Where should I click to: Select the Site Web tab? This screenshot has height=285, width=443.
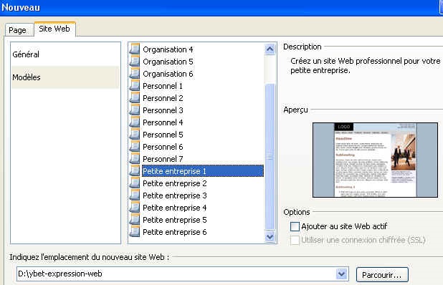pos(54,29)
